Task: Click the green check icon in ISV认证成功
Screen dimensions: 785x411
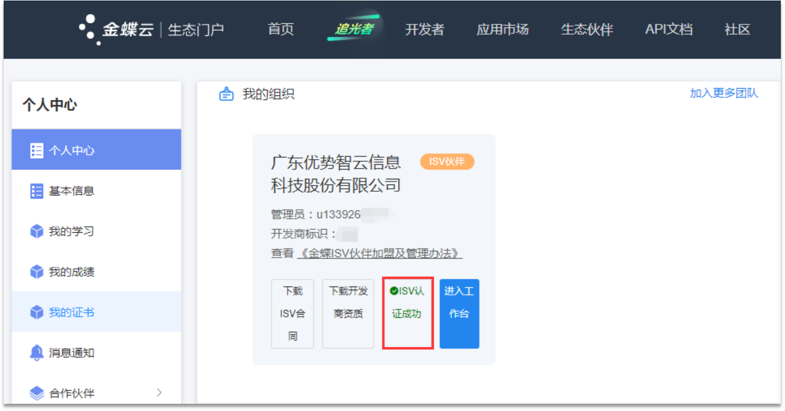Action: coord(394,291)
